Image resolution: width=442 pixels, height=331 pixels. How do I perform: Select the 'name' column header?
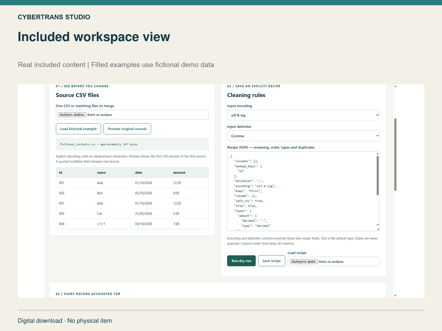[101, 173]
